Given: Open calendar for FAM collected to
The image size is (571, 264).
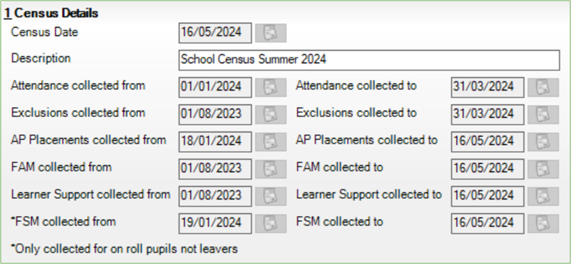Looking at the screenshot, I should point(542,169).
